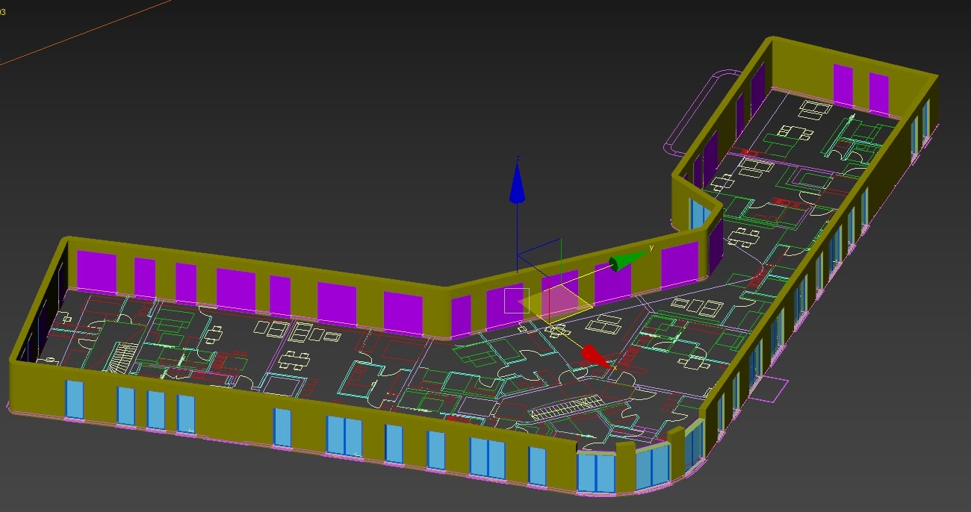Screen dimensions: 971x512
Task: Click the green Y-axis arrow of the gizmo
Action: pyautogui.click(x=624, y=261)
